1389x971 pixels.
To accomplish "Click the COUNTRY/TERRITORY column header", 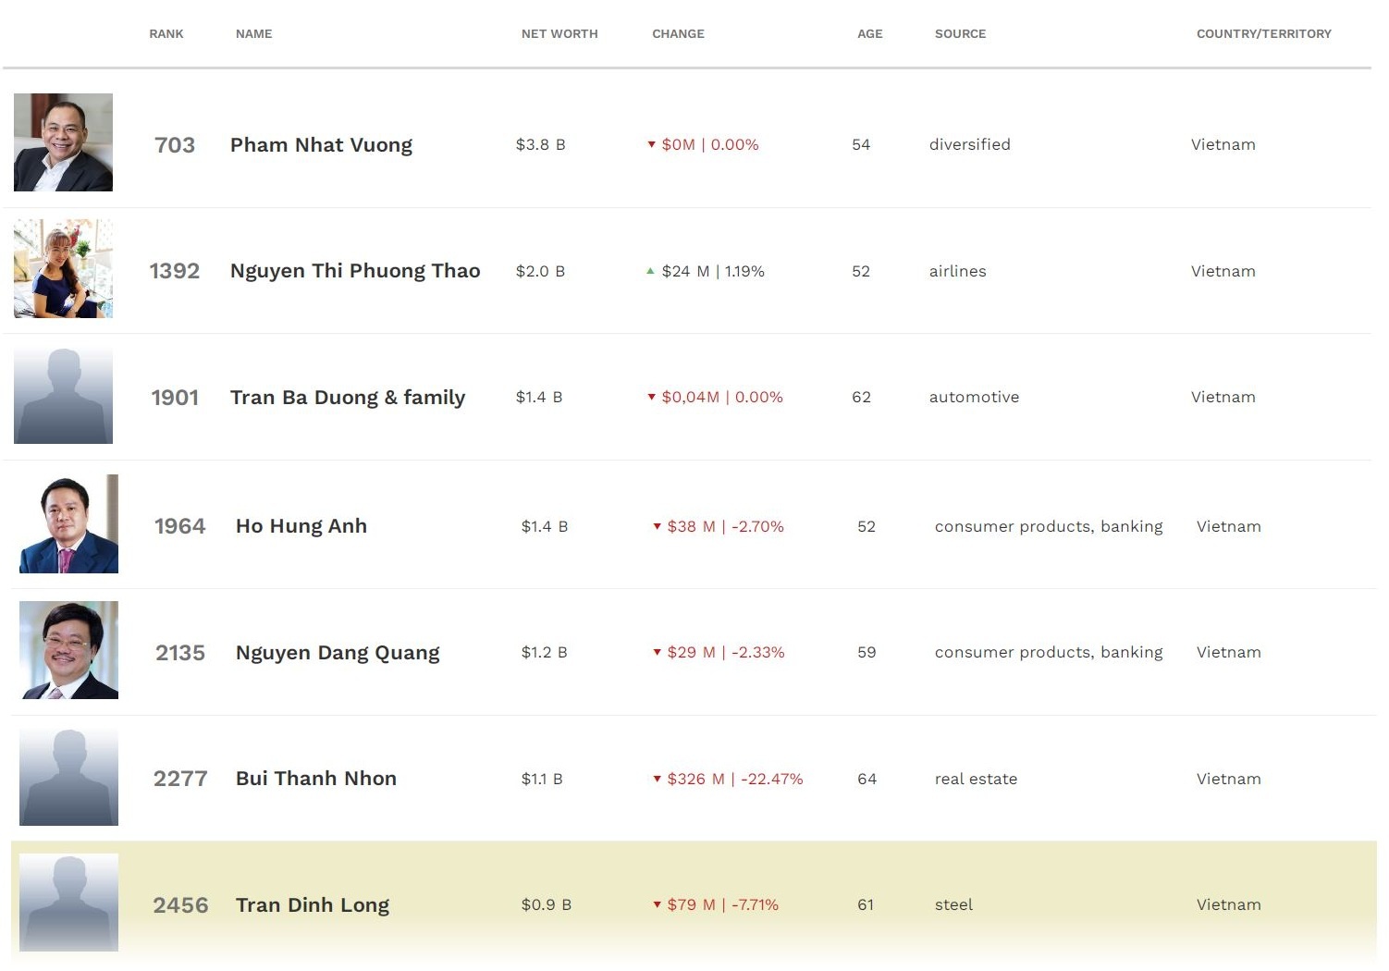I will 1264,34.
